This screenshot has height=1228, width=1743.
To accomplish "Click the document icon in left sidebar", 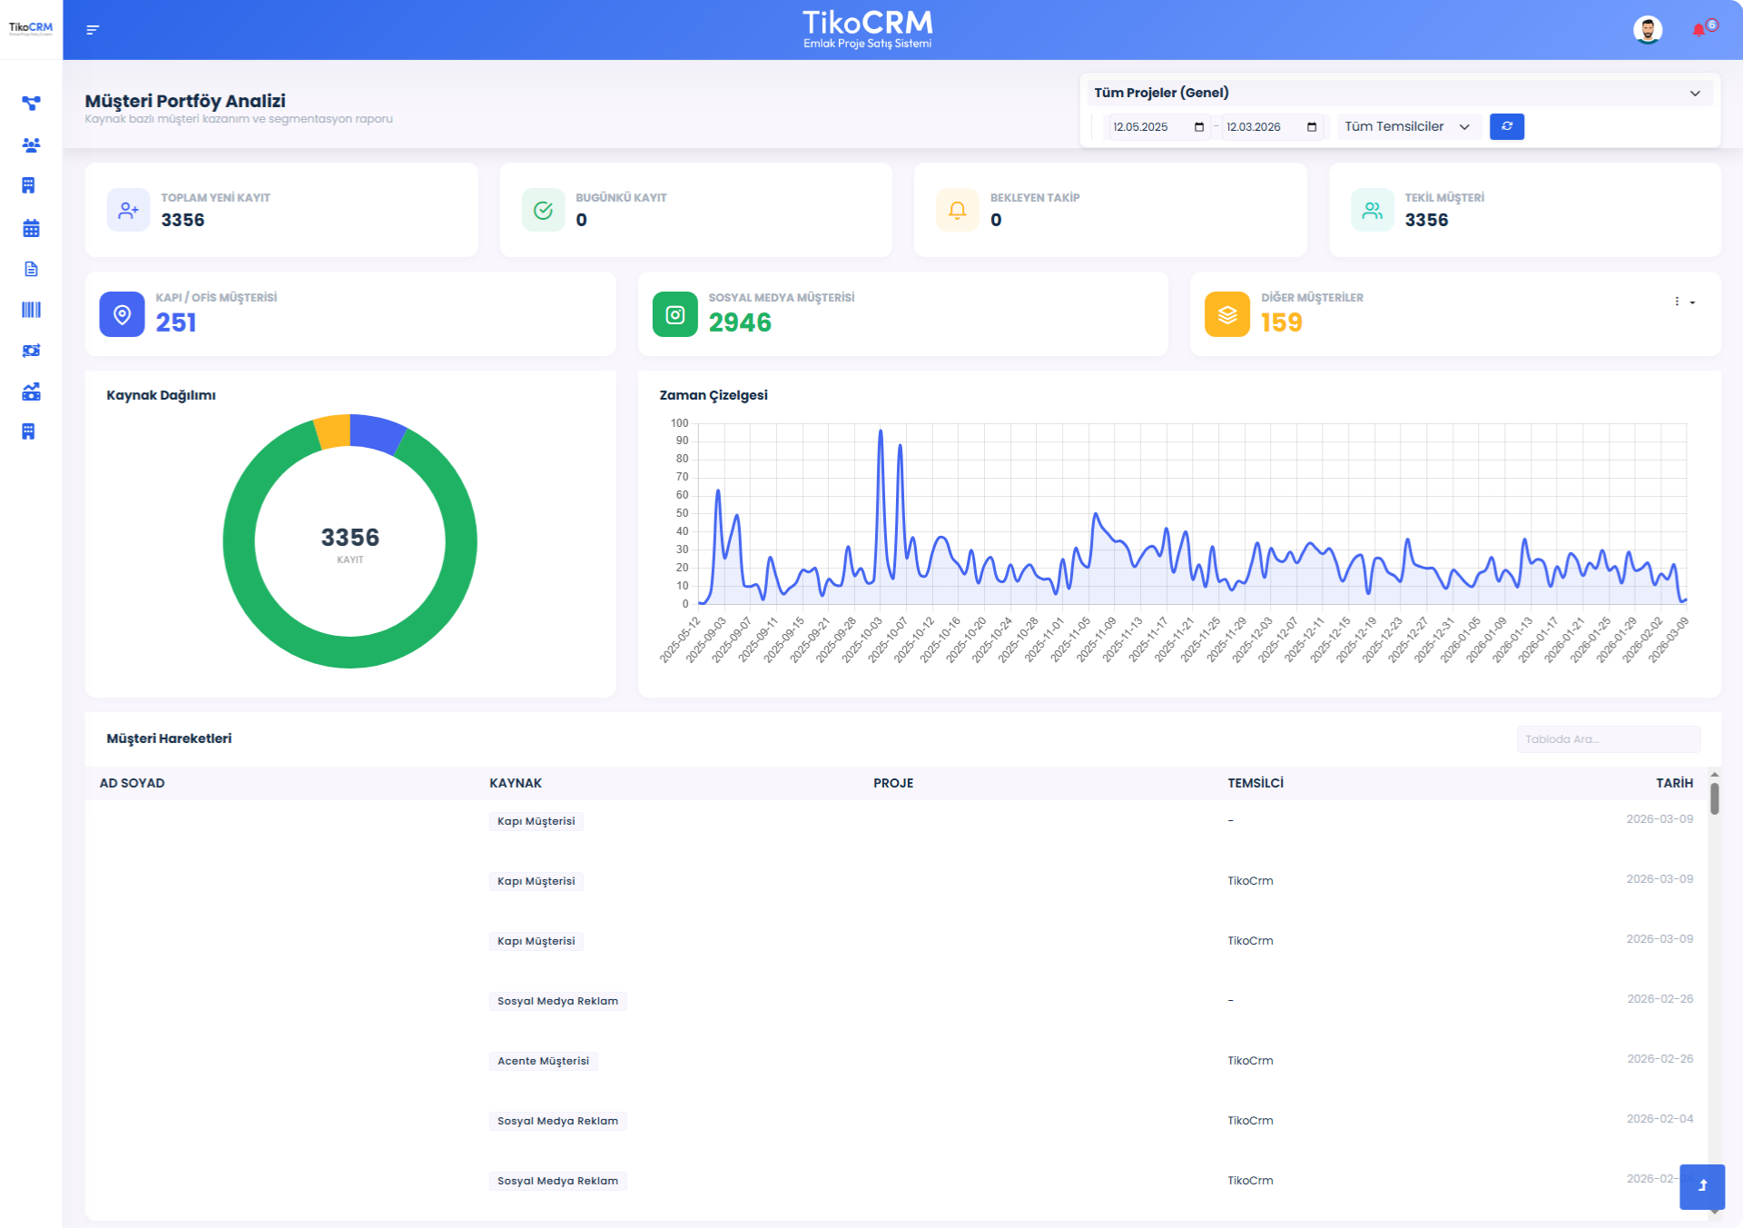I will (31, 269).
